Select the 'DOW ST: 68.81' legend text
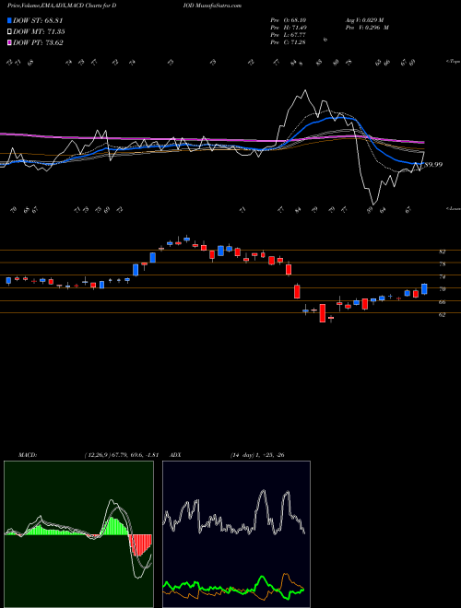461x608 pixels. [x=38, y=20]
